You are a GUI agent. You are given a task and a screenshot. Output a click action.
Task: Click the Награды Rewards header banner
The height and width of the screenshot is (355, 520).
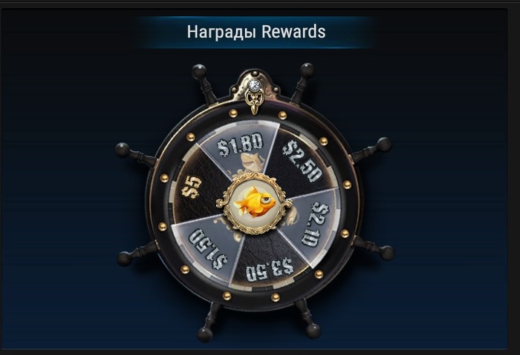[256, 32]
